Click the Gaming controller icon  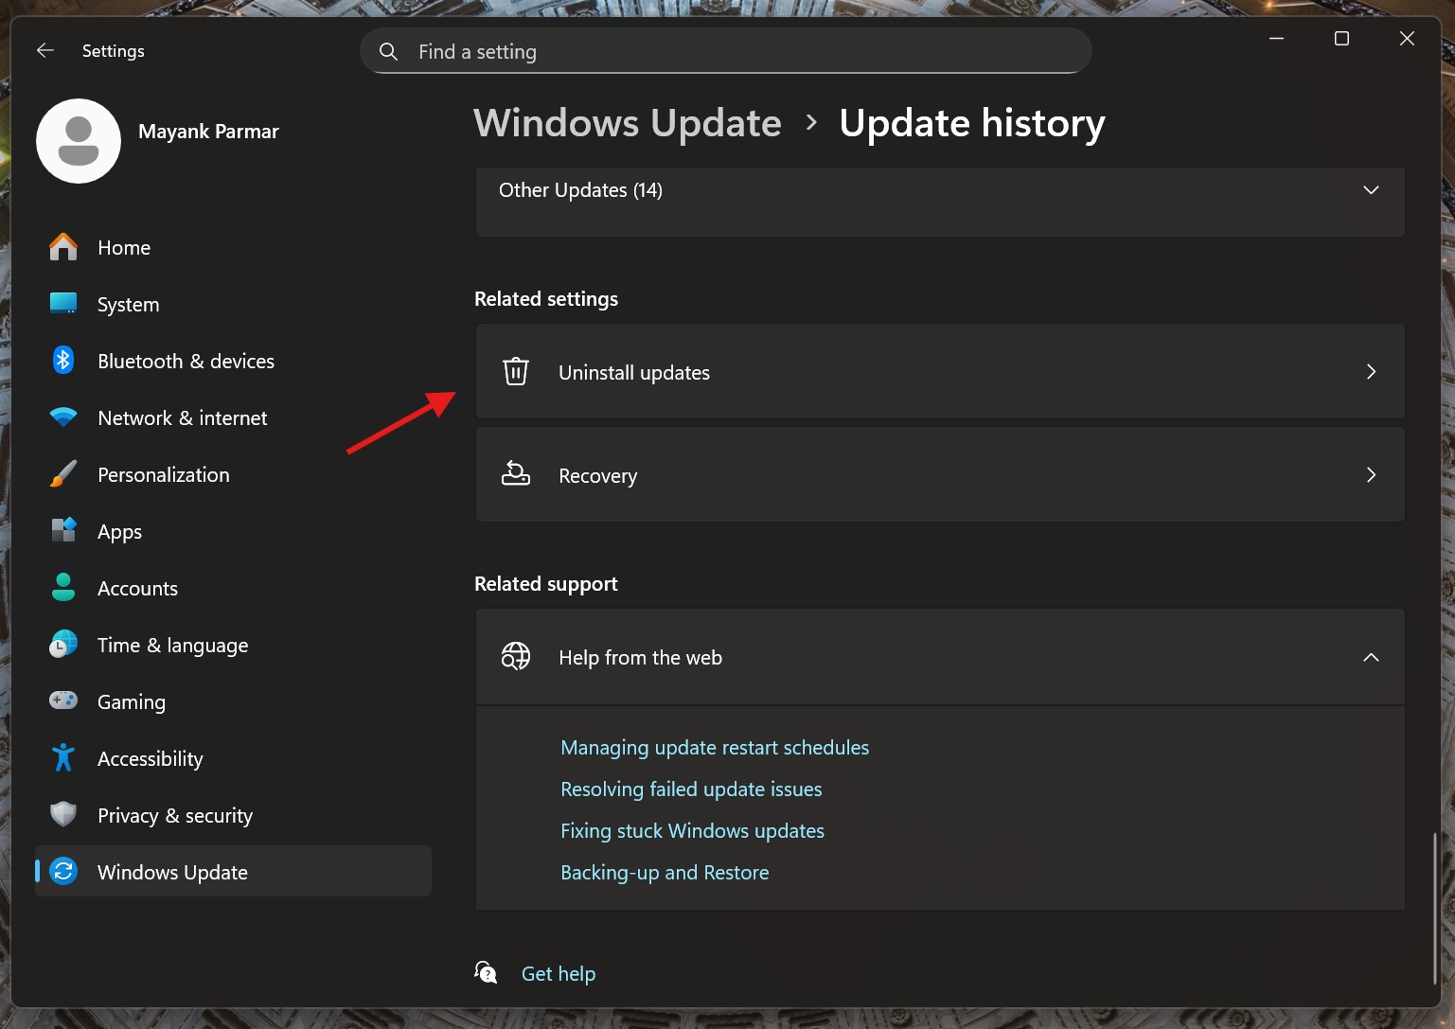click(62, 701)
